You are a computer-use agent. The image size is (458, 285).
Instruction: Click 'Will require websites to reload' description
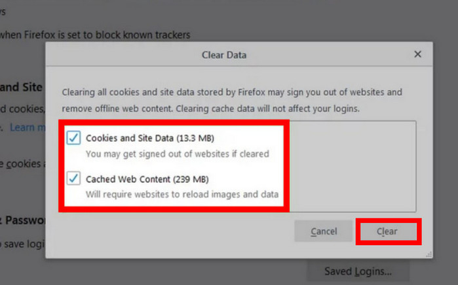click(182, 194)
